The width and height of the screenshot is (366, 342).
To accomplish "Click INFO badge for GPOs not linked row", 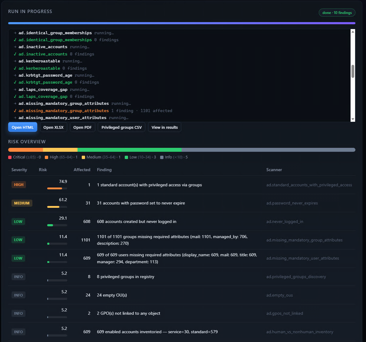I will [18, 314].
